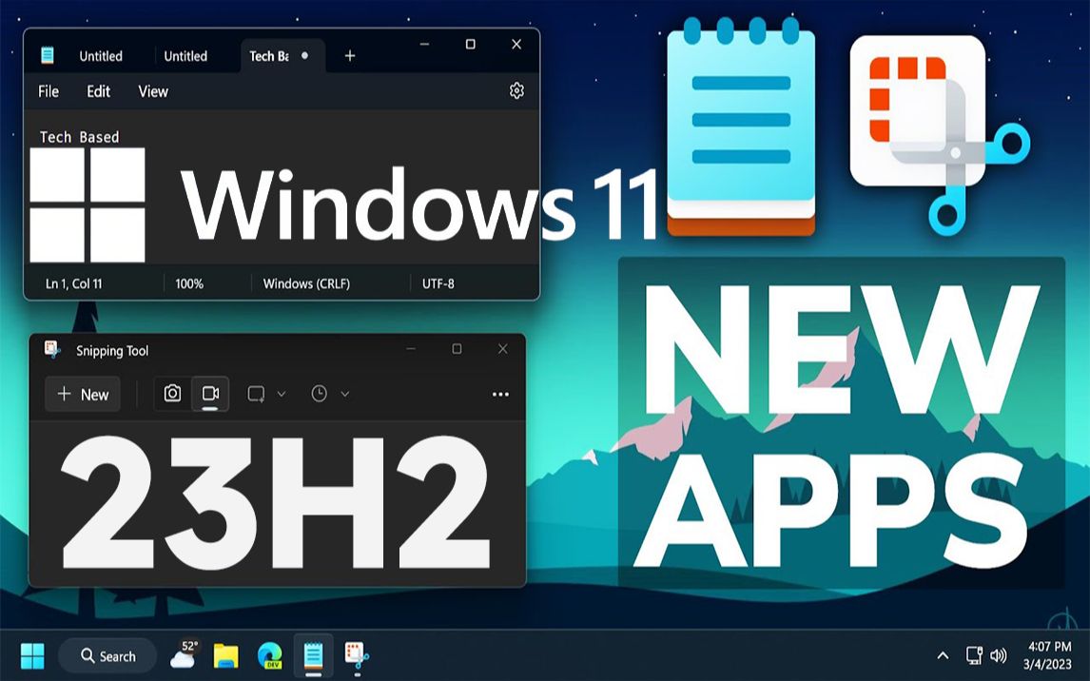Select screenshot snip mode in Snipping Tool
1090x681 pixels.
pyautogui.click(x=172, y=393)
